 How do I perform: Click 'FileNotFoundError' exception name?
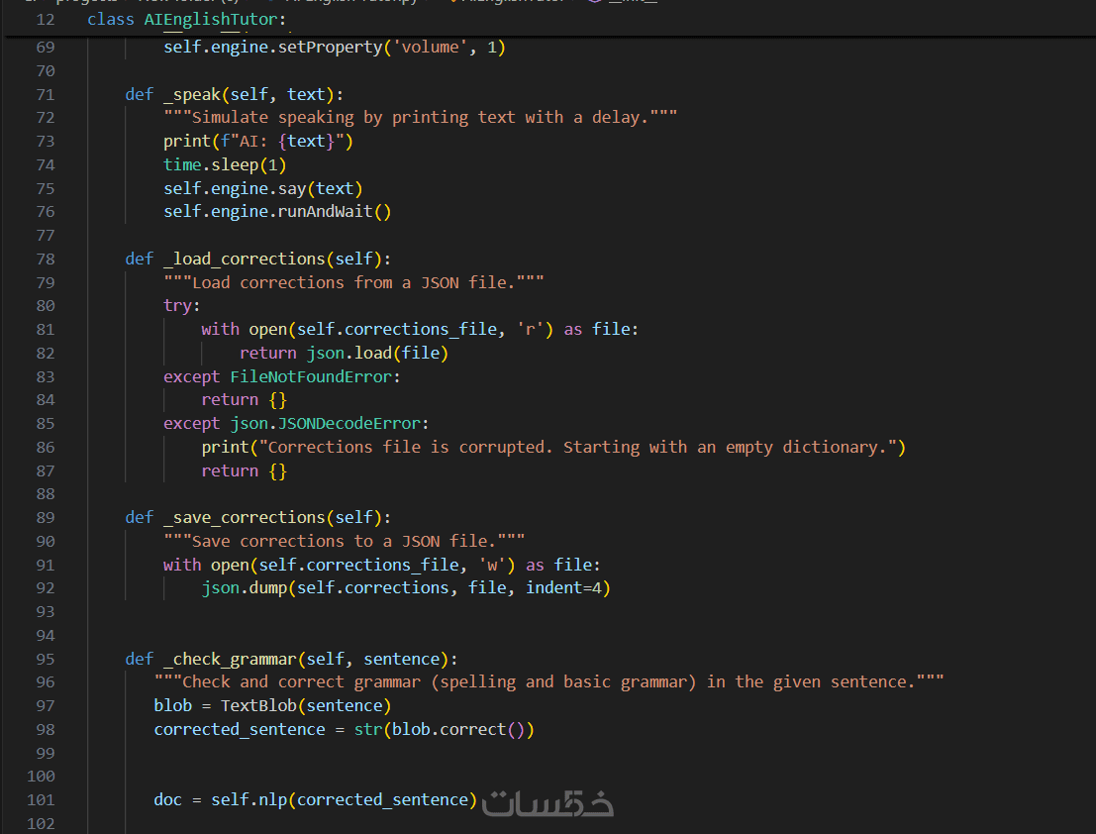coord(312,376)
